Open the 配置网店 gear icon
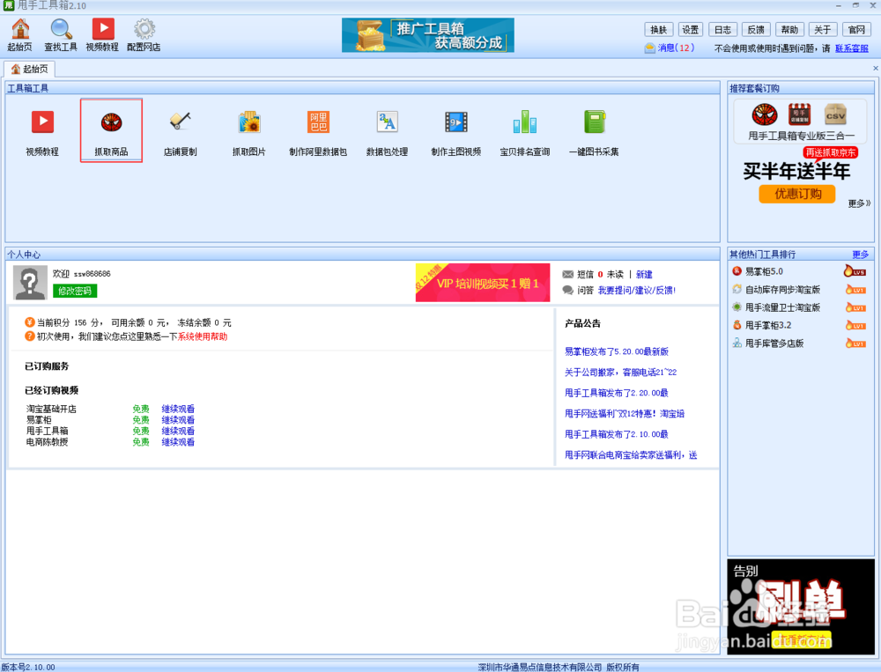This screenshot has width=881, height=672. [144, 35]
